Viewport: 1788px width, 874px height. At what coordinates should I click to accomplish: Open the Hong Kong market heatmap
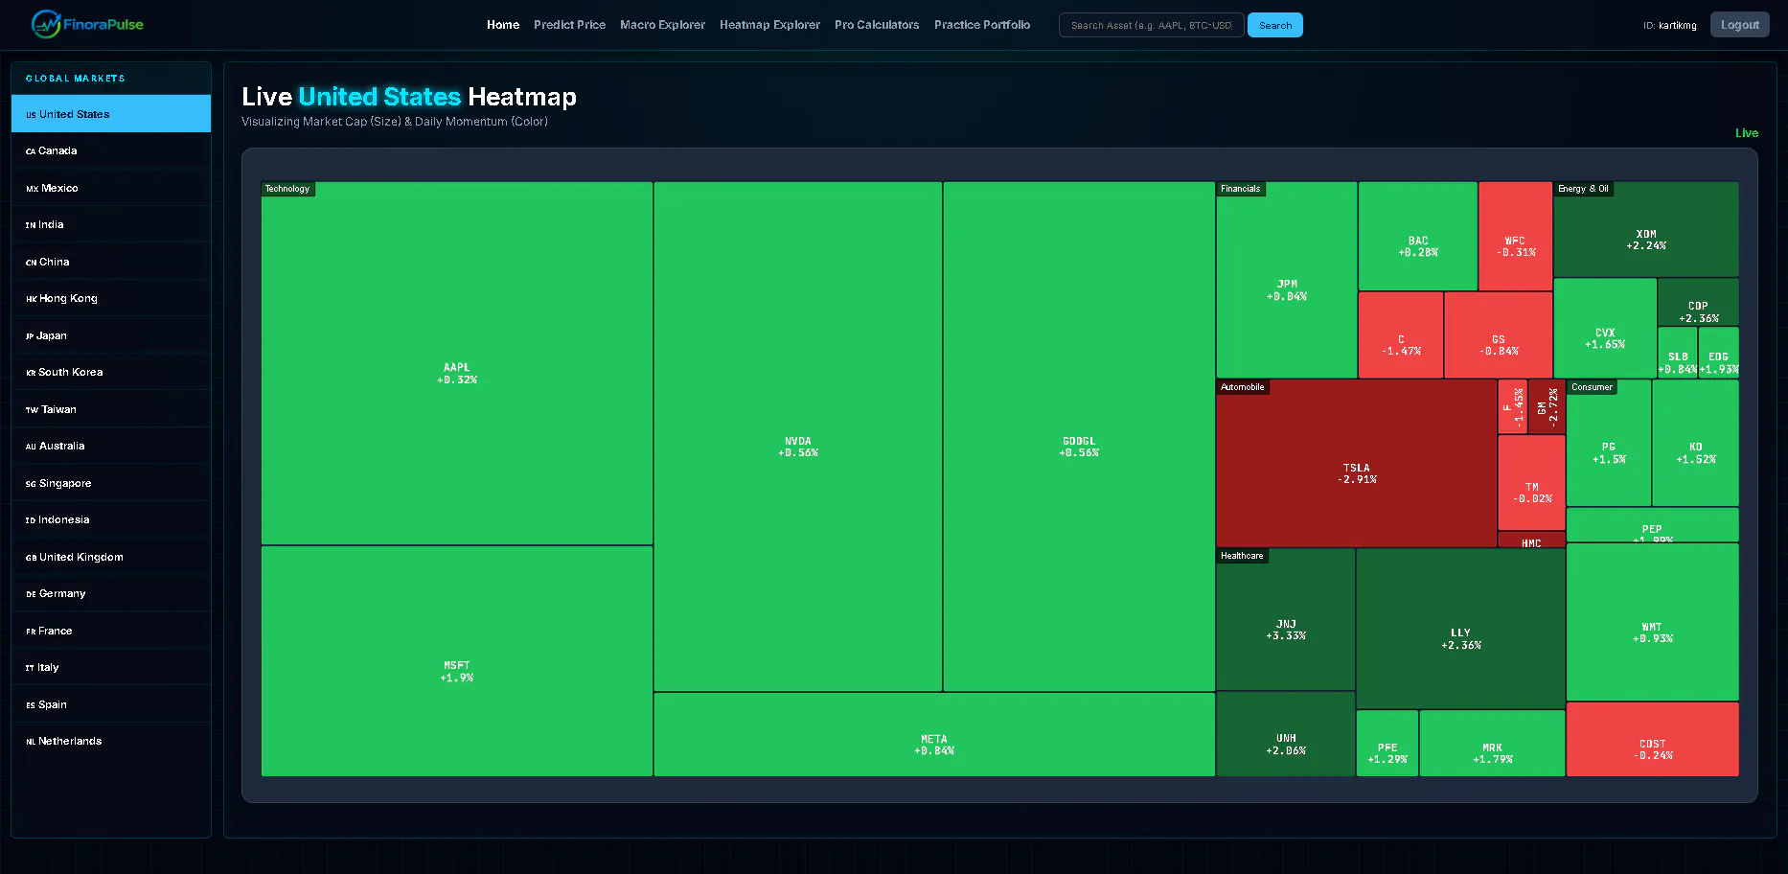point(111,299)
